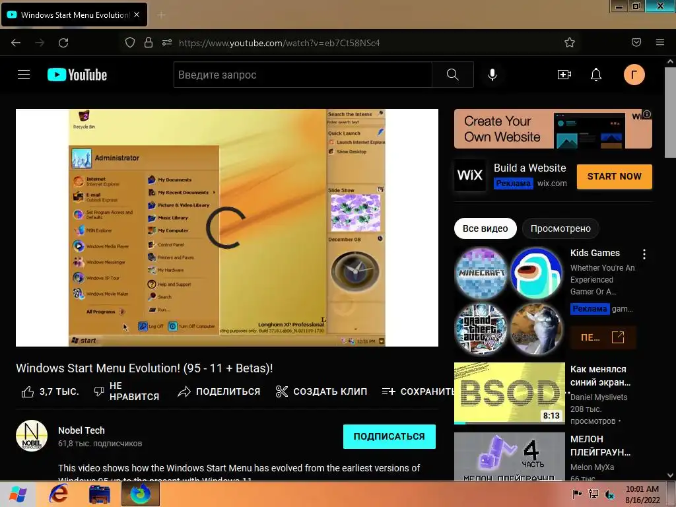Open the Firefox application menu

(x=660, y=42)
